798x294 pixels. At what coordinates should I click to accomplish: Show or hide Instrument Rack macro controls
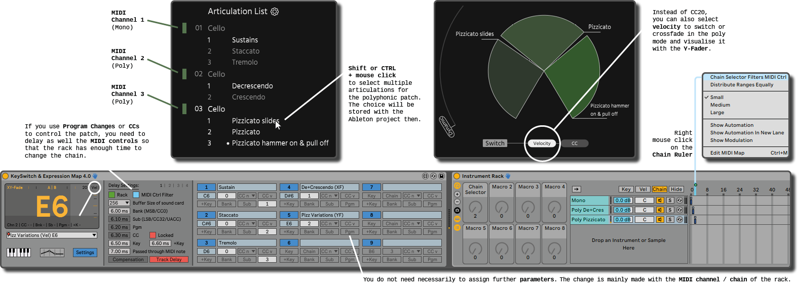pyautogui.click(x=457, y=186)
